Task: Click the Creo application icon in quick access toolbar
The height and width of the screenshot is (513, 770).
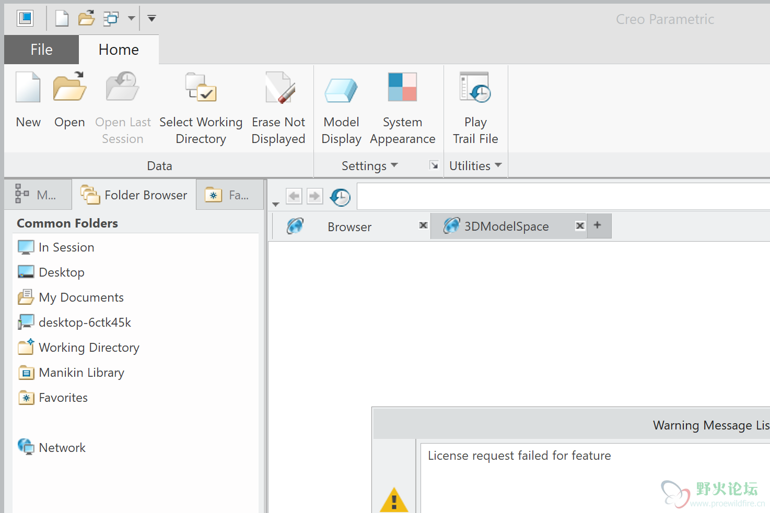Action: click(x=25, y=18)
